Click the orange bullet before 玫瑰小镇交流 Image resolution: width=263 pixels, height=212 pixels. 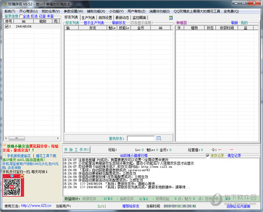(5, 145)
